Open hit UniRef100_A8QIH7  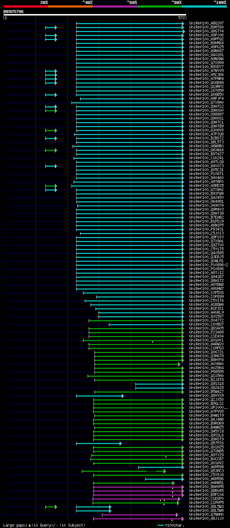click(206, 23)
